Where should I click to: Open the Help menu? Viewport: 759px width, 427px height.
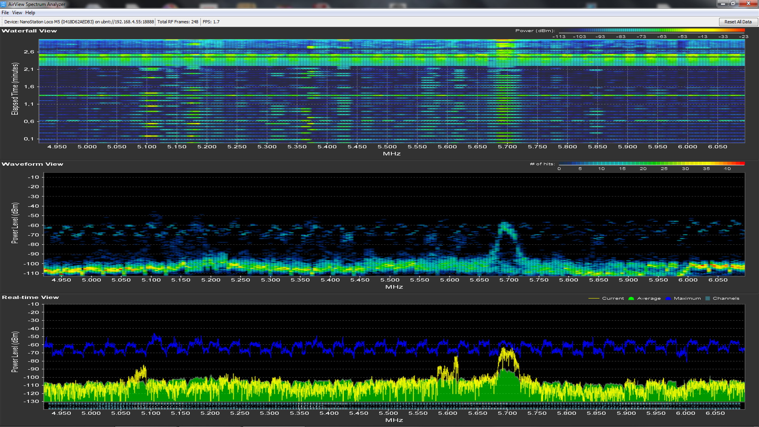30,13
